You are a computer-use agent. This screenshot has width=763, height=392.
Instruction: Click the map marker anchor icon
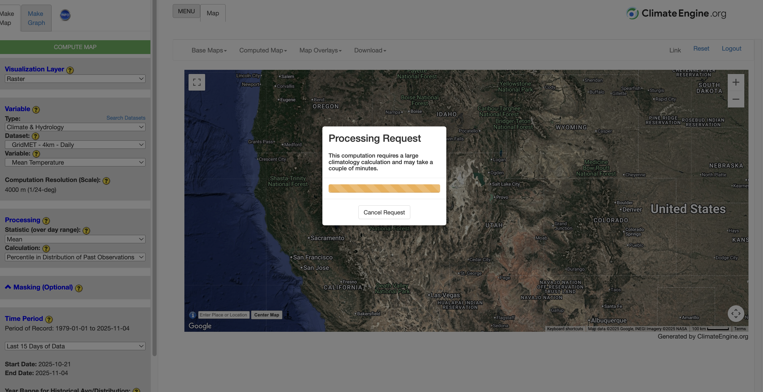click(x=288, y=315)
